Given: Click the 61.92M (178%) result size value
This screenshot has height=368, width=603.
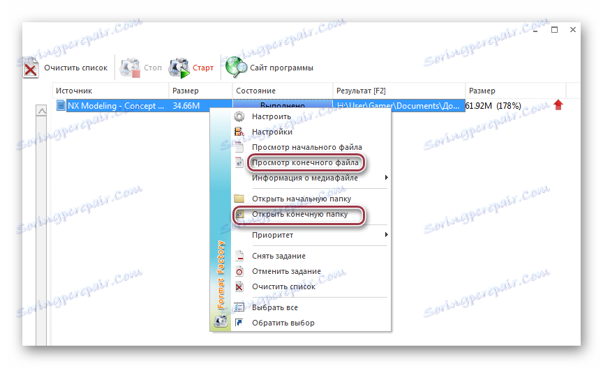Looking at the screenshot, I should [x=493, y=106].
